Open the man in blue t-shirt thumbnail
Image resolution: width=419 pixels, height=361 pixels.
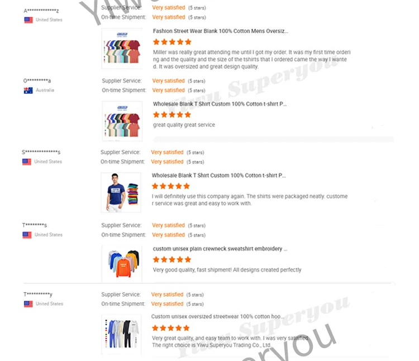click(121, 193)
